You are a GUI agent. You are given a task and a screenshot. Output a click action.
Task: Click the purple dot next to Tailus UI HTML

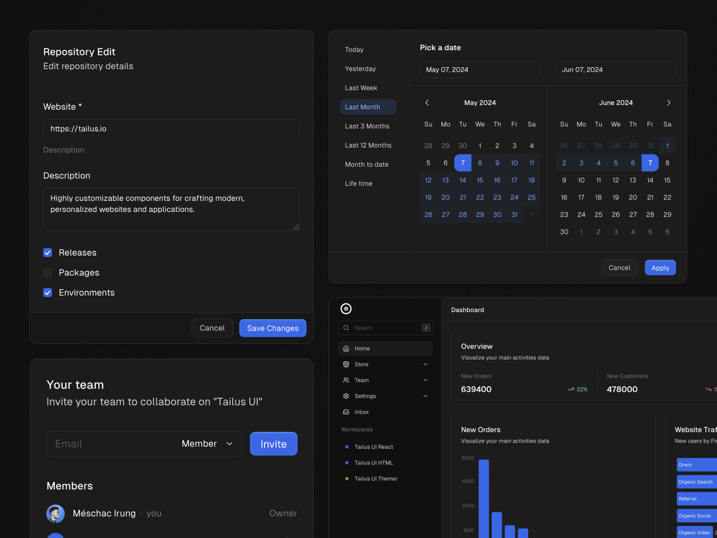point(346,462)
